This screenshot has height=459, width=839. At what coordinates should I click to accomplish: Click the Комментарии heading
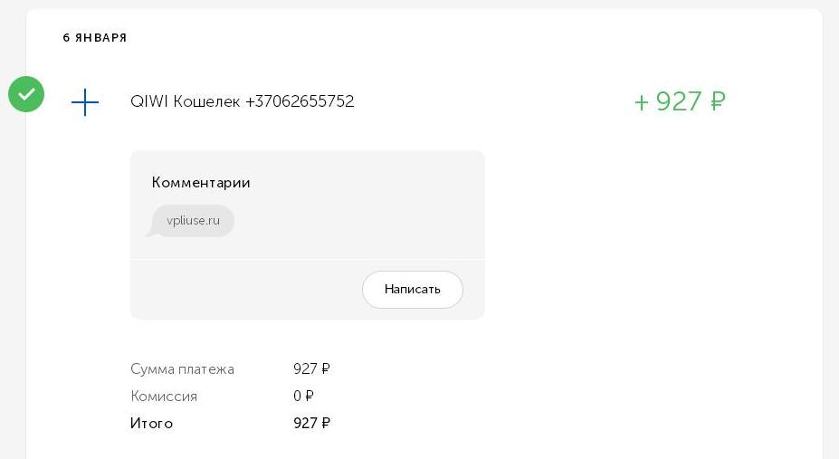[x=201, y=183]
